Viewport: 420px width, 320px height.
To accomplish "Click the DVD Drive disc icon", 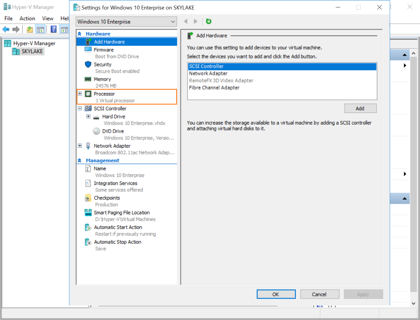I will point(96,131).
